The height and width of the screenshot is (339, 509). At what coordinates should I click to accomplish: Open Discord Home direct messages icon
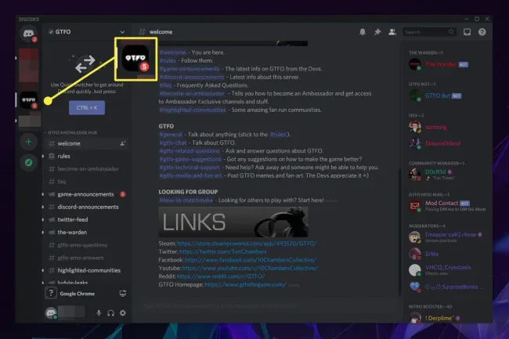pos(28,34)
